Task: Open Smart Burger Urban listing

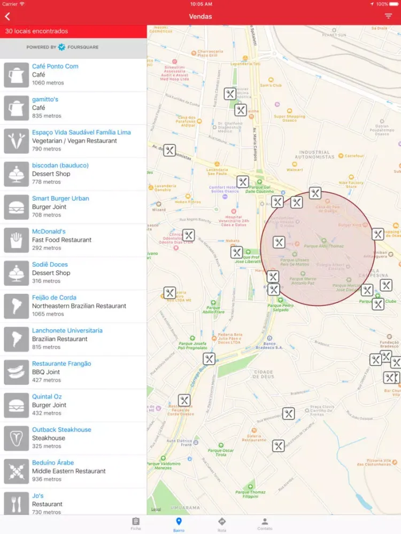Action: pyautogui.click(x=73, y=207)
